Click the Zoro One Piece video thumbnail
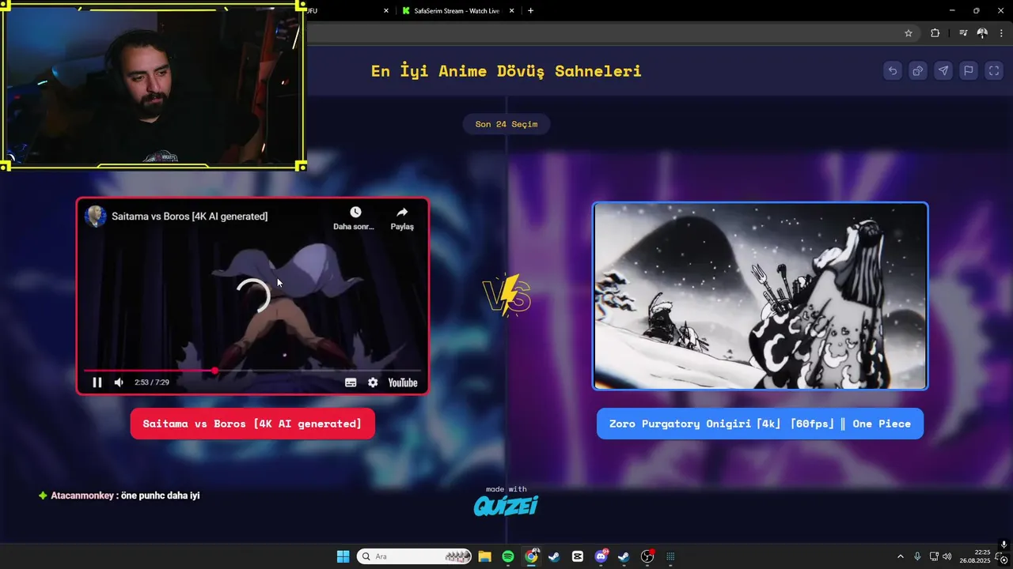Screen dimensions: 1013x569 point(760,296)
